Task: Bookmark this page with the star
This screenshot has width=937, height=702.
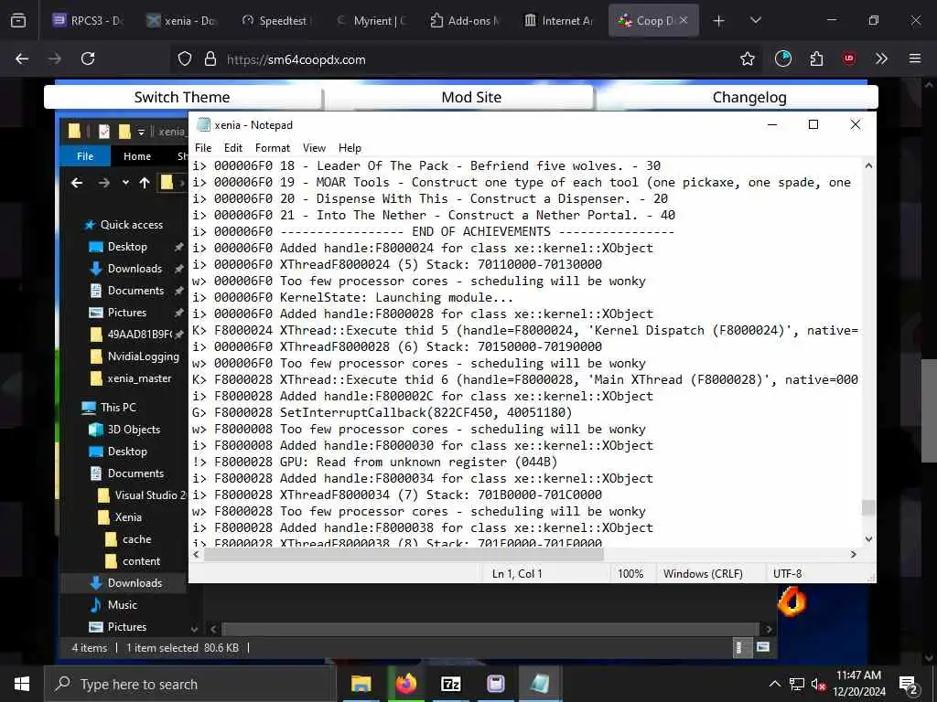Action: click(x=747, y=58)
